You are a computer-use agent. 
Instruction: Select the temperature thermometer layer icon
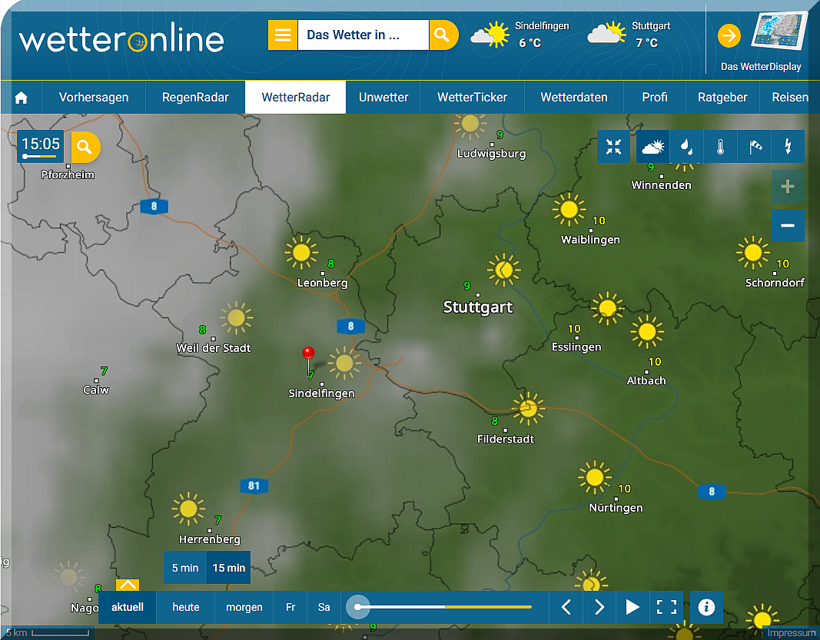coord(720,147)
